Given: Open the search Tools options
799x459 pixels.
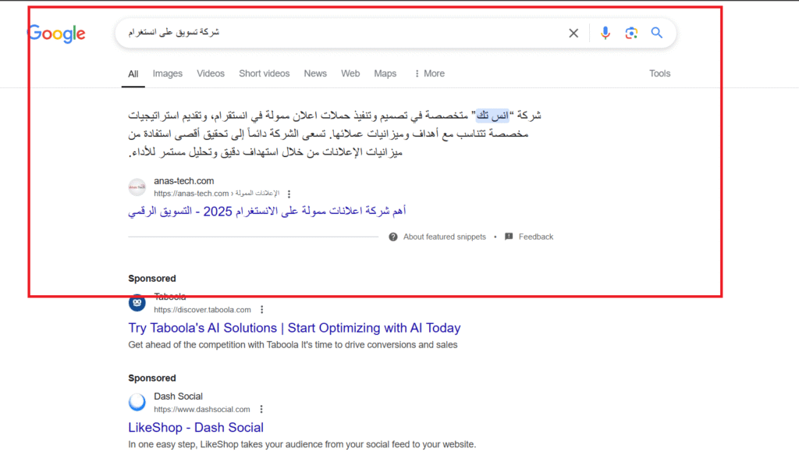Looking at the screenshot, I should coord(659,73).
